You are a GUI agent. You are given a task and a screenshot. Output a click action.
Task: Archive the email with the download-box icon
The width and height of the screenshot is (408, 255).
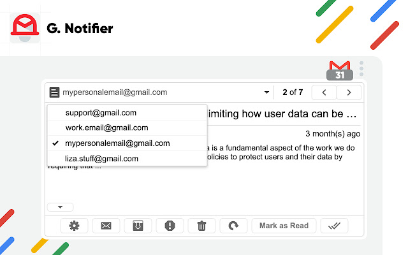click(138, 226)
